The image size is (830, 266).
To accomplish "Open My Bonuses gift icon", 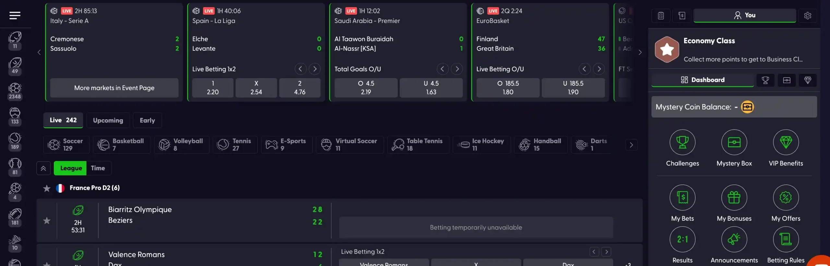I will (x=734, y=197).
